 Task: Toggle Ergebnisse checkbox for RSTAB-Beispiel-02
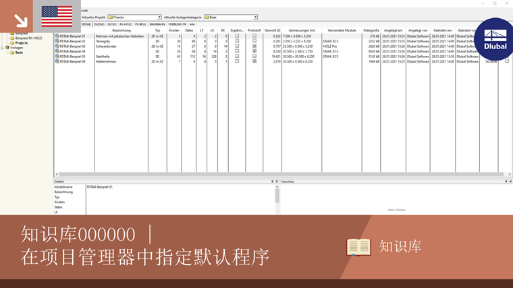tap(237, 41)
